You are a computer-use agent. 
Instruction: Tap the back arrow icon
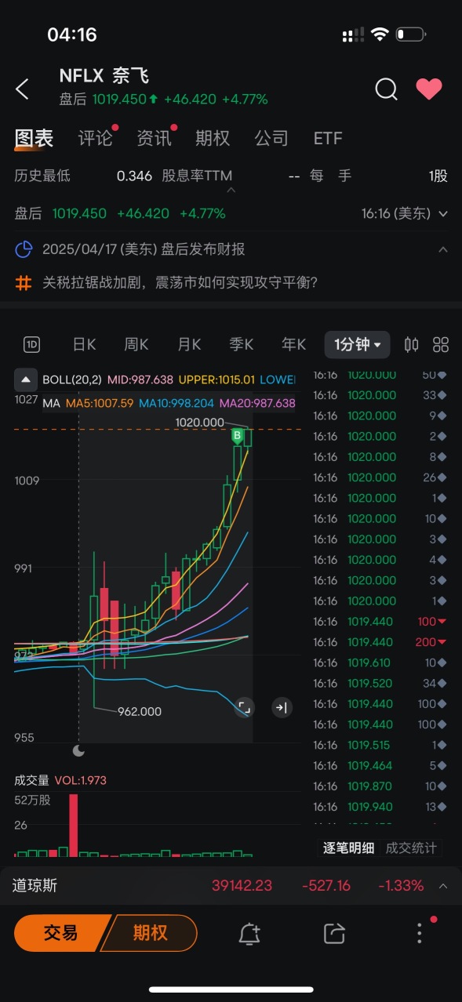click(22, 89)
